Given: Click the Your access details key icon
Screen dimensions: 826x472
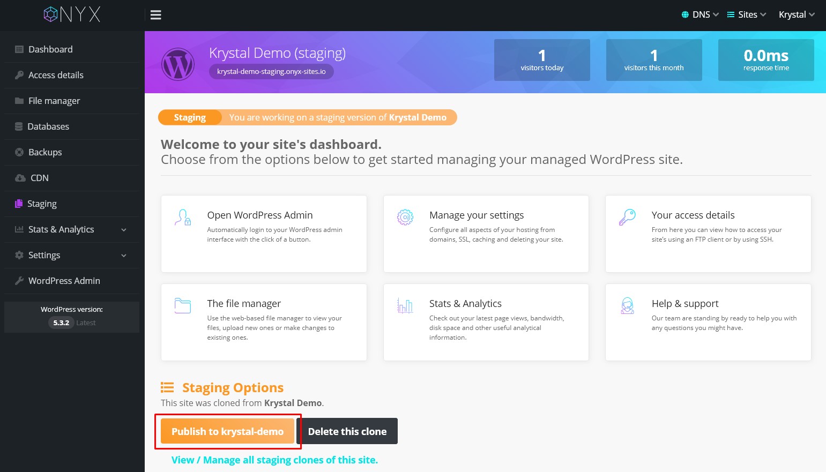Looking at the screenshot, I should [627, 217].
